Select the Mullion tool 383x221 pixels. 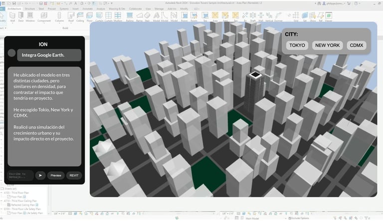pos(118,17)
